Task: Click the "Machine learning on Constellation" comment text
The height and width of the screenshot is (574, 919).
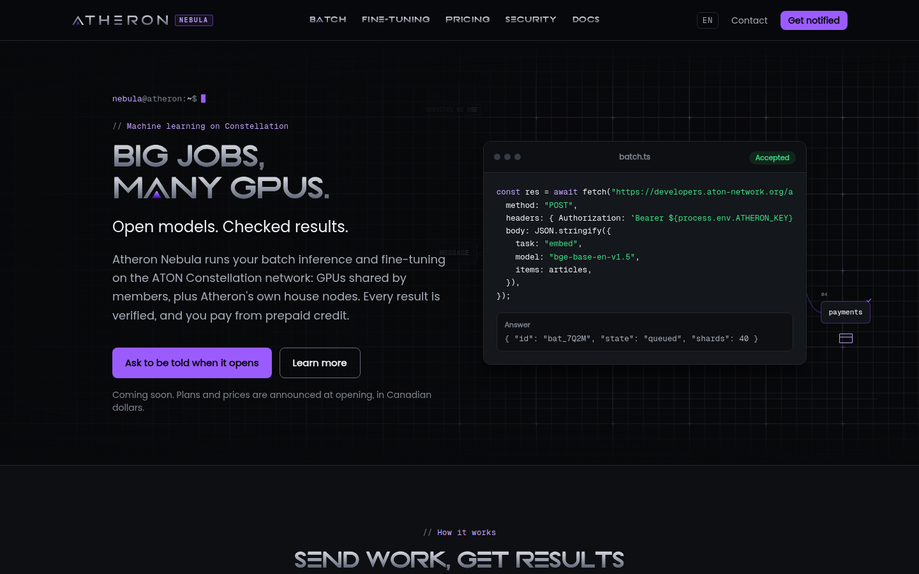Action: [207, 126]
